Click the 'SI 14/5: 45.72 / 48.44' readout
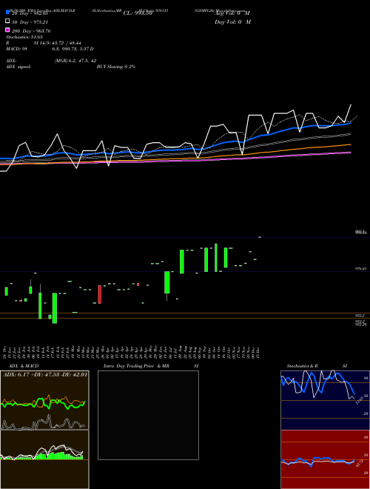The height and width of the screenshot is (489, 370). coord(57,43)
